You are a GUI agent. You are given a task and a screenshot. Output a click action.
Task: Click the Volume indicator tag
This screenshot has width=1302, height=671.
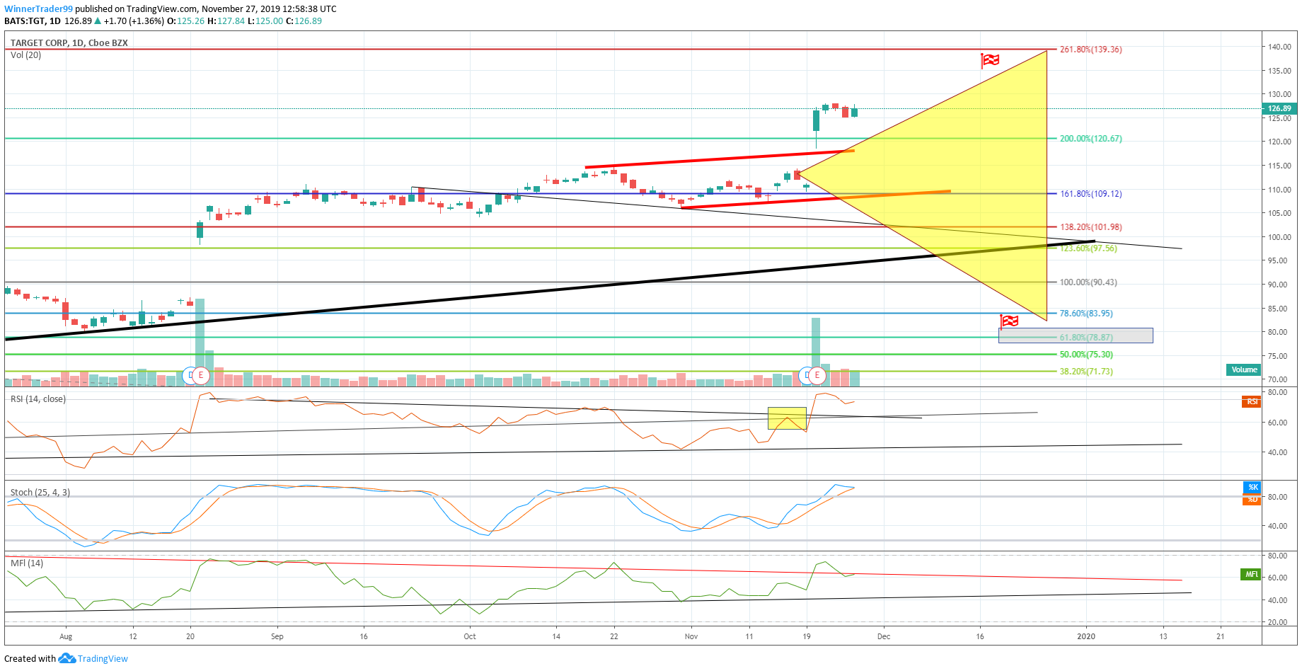[1244, 369]
